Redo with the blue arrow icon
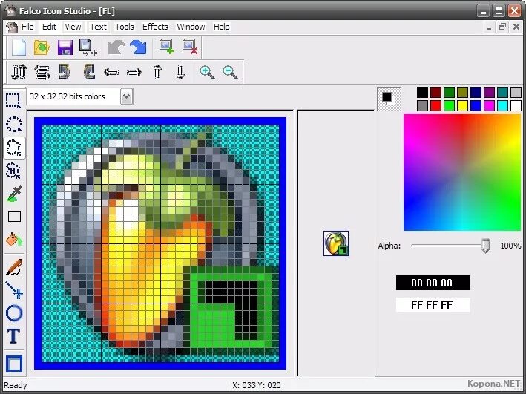526x394 pixels. click(x=138, y=47)
